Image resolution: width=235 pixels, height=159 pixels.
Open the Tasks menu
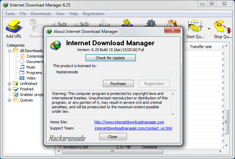pos(10,14)
